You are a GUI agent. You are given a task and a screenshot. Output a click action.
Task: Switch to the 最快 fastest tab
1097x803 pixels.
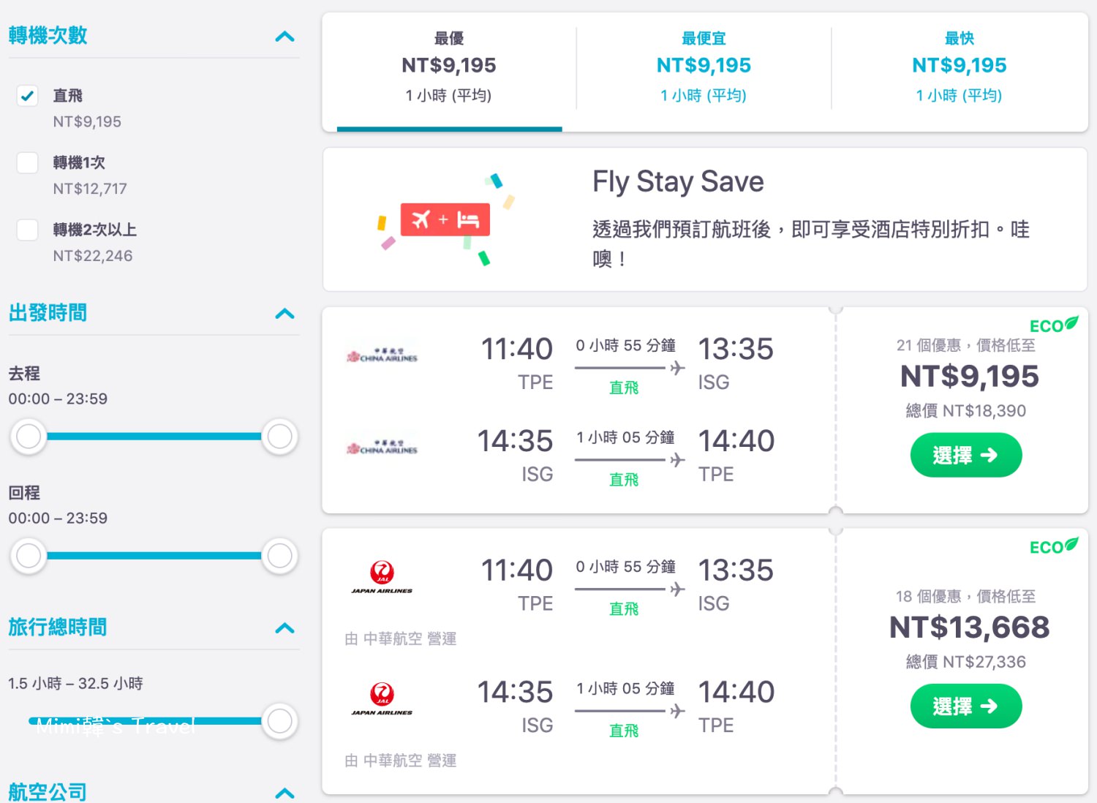point(959,67)
